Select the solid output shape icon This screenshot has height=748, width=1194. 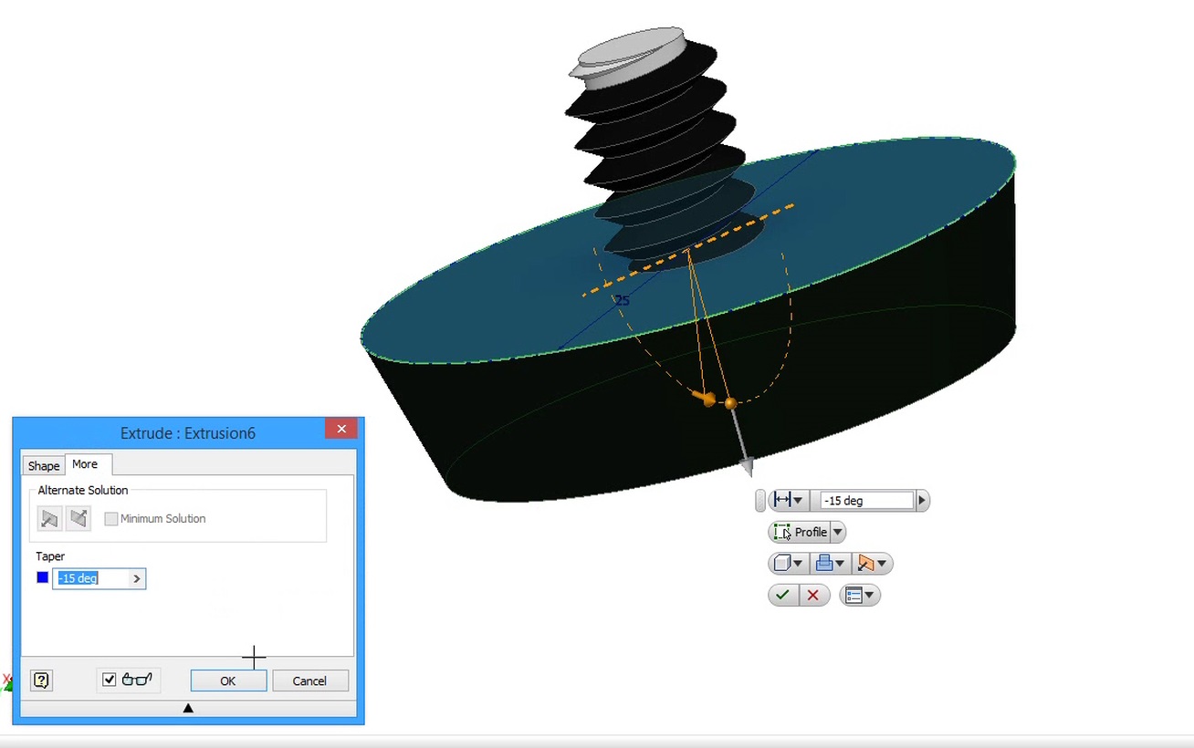782,563
